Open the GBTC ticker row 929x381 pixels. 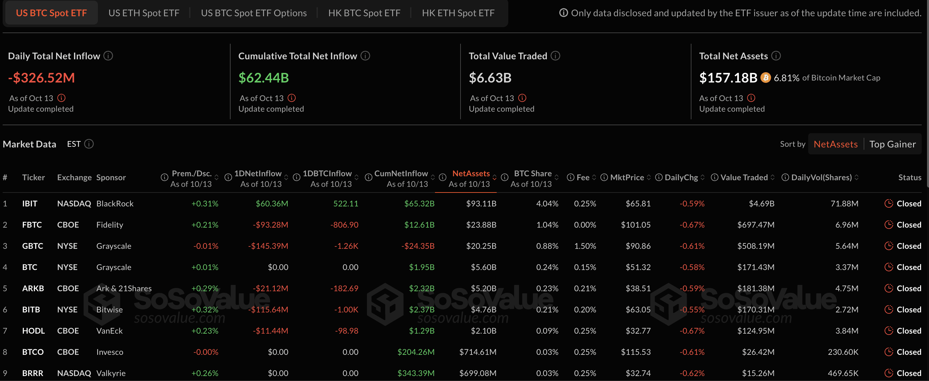(x=33, y=246)
